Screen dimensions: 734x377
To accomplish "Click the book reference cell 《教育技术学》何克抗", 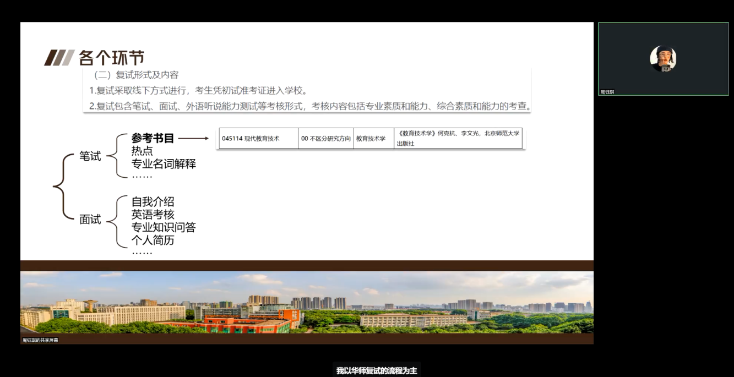I will (x=458, y=138).
